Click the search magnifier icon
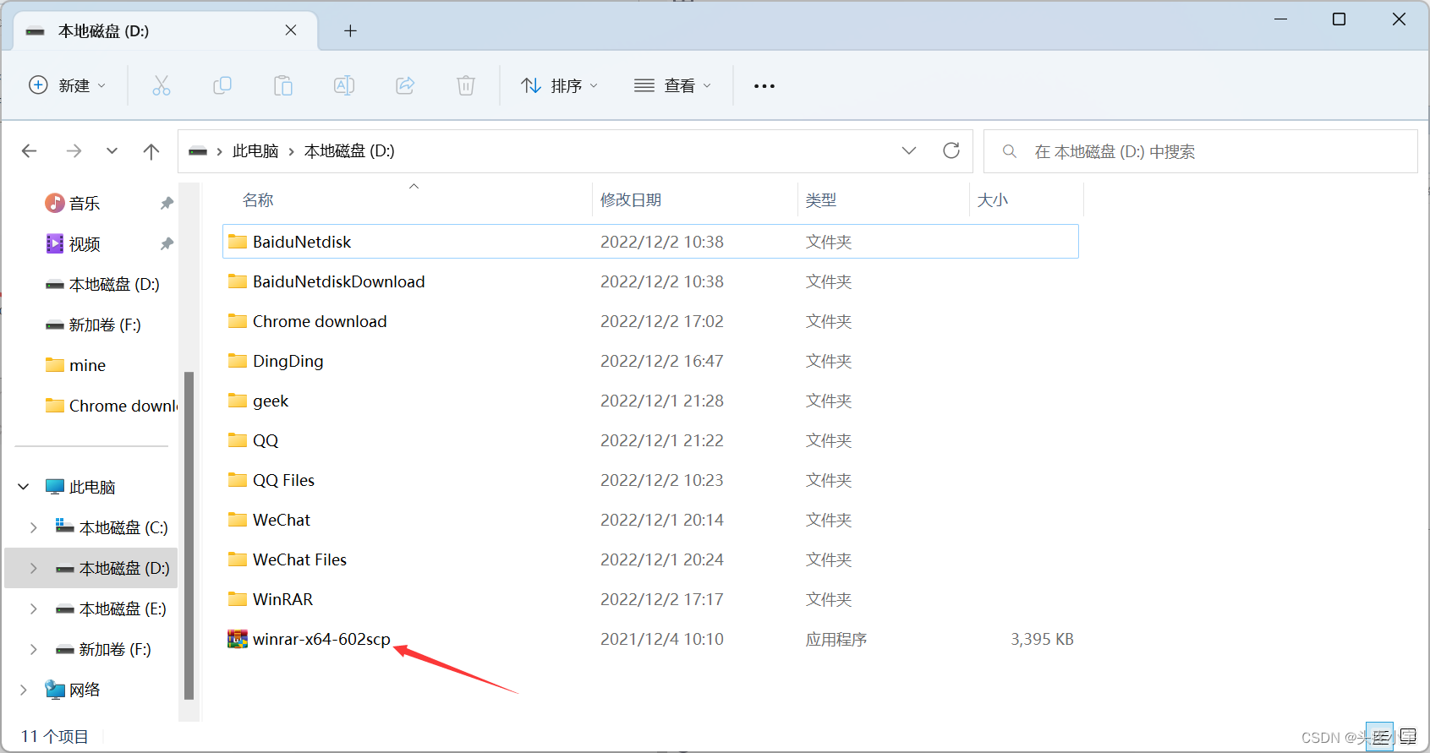This screenshot has width=1430, height=753. (1009, 151)
